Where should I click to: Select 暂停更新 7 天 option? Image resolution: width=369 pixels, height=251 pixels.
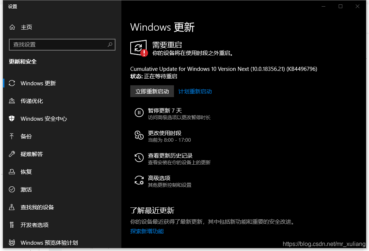click(x=172, y=114)
